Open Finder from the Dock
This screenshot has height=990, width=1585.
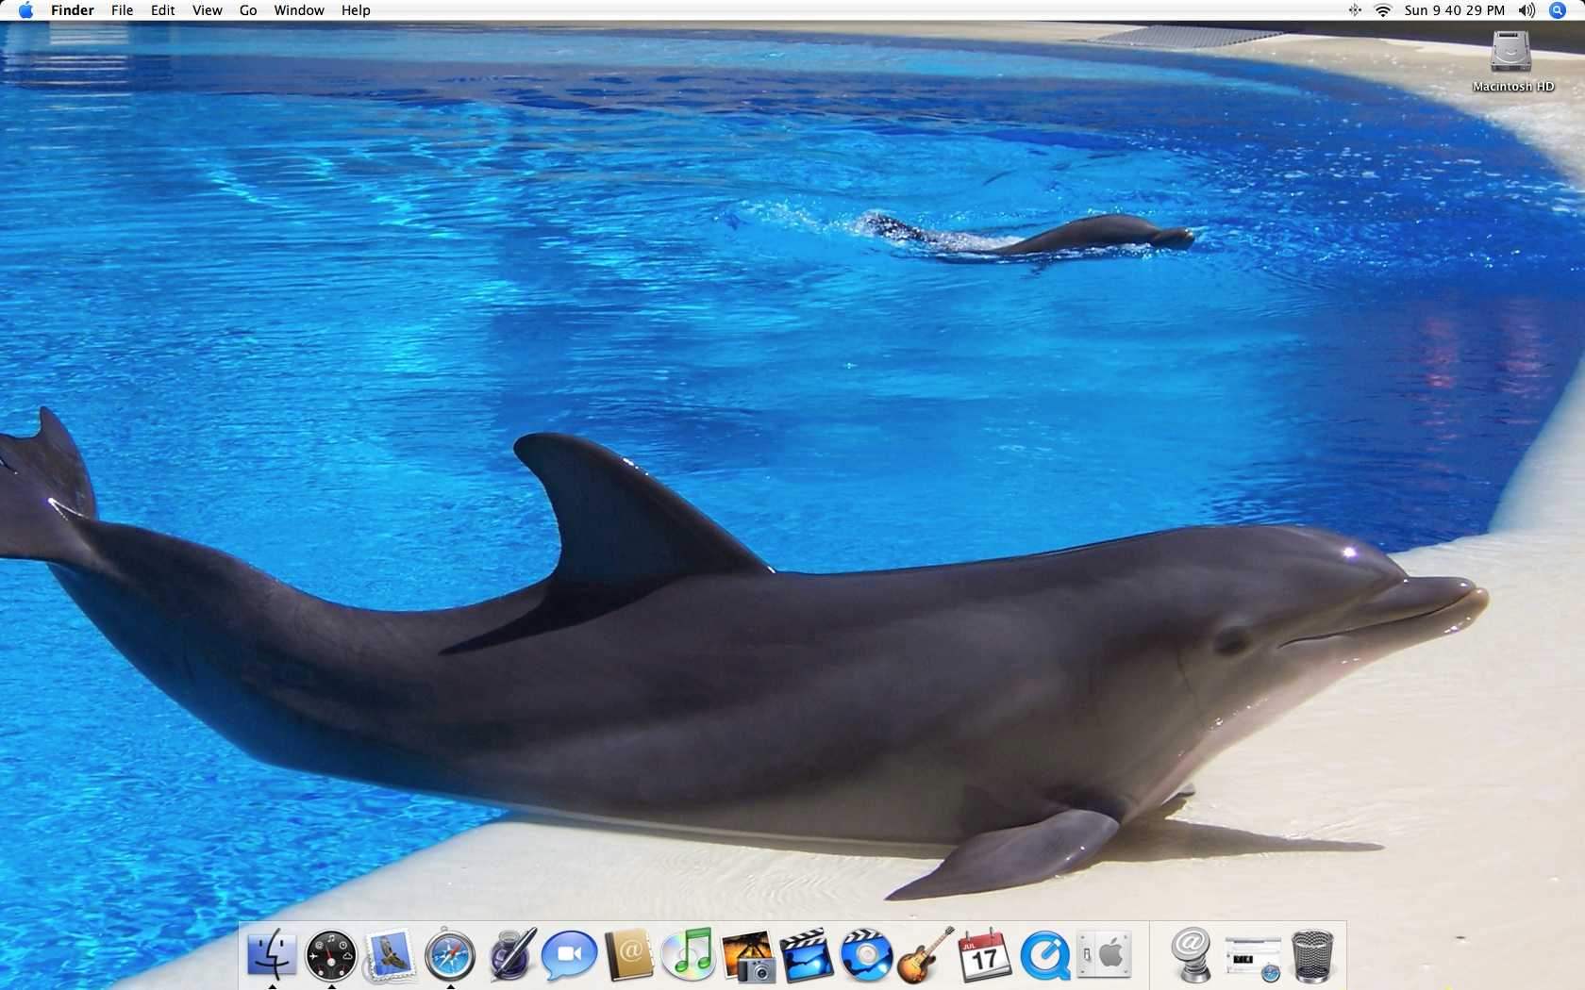pyautogui.click(x=272, y=954)
